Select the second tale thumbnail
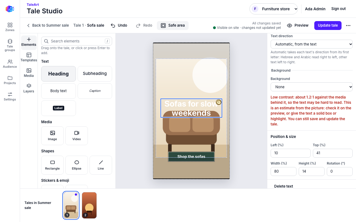This screenshot has height=222, width=356. (89, 205)
